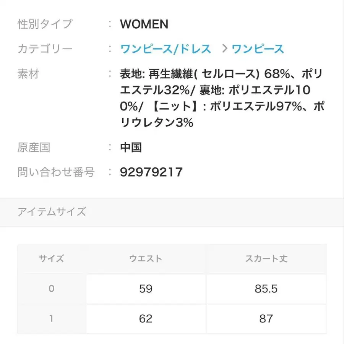Click the スカート丈 column header

pos(267,258)
